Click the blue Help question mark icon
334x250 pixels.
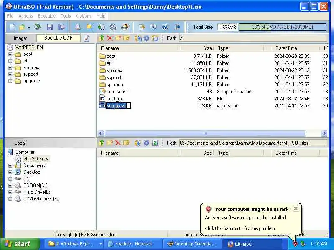[x=165, y=27]
